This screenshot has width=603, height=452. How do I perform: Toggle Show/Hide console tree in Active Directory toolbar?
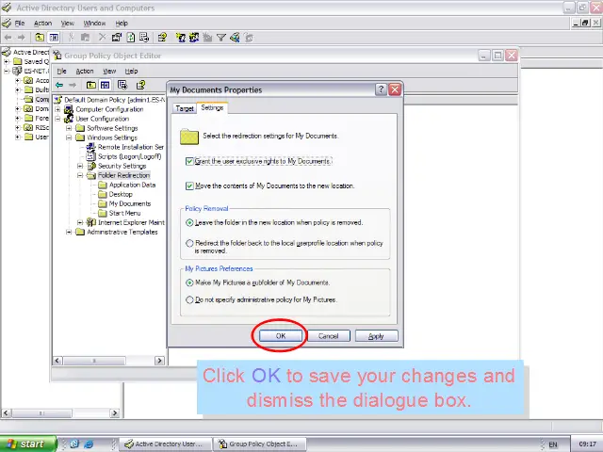coord(54,38)
